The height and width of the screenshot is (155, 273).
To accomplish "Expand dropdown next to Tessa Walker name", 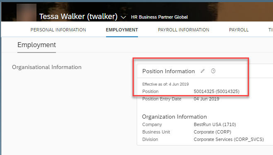I will (x=123, y=17).
